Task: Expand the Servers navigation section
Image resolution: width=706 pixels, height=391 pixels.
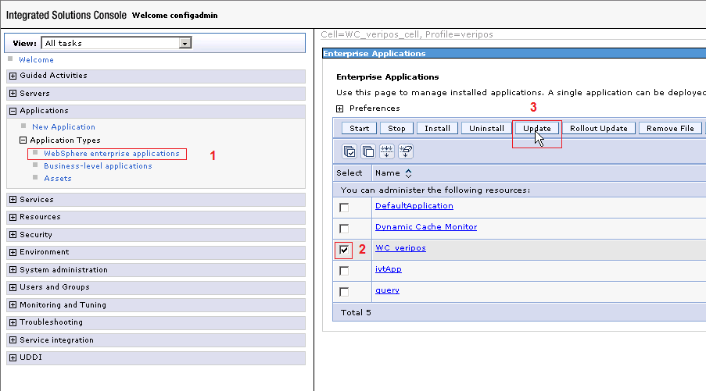Action: [13, 94]
